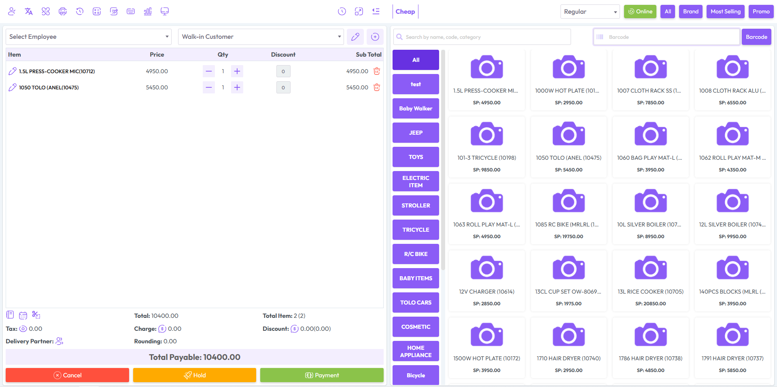
Task: Click the orange Hold button
Action: (195, 375)
